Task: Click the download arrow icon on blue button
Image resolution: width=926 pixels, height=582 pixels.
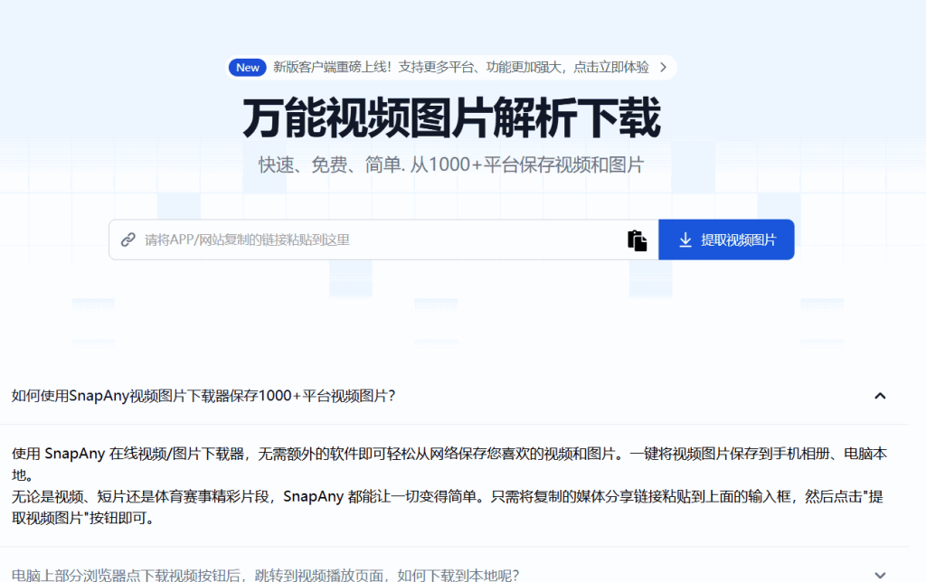Action: [x=685, y=239]
